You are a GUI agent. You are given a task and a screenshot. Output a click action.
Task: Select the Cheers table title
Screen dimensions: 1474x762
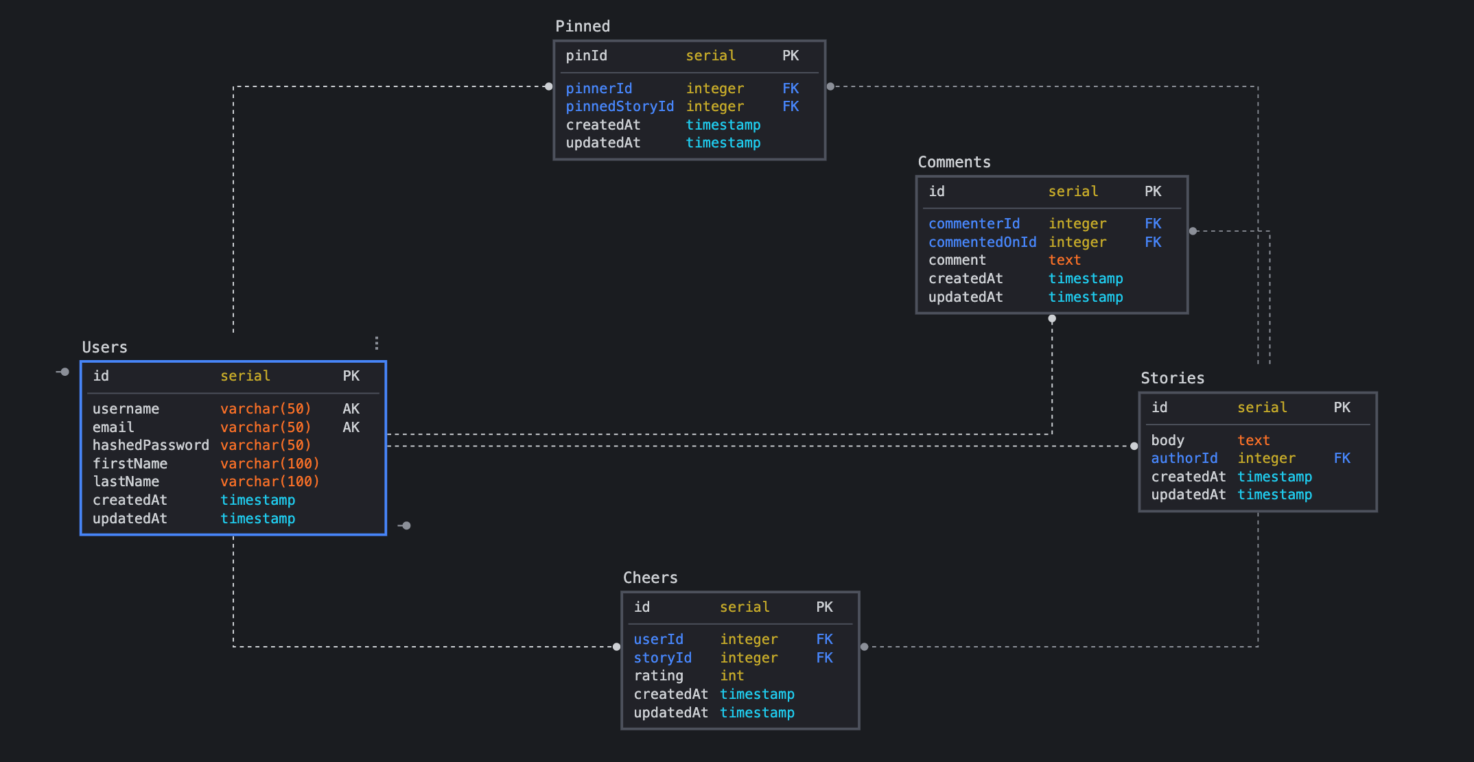click(650, 578)
